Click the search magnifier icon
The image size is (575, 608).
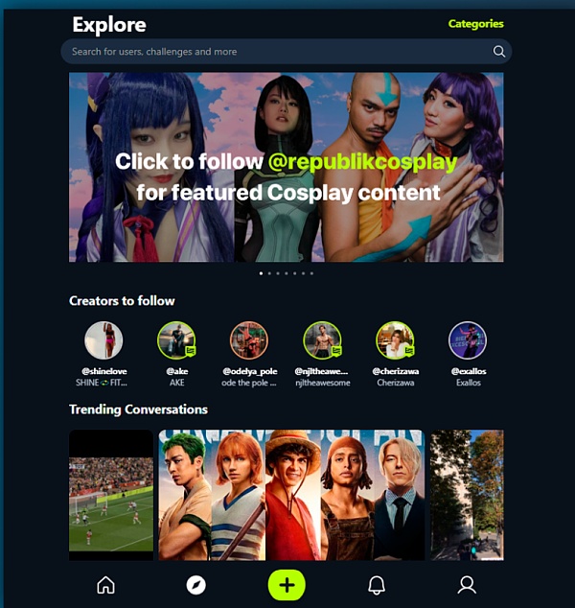[x=499, y=51]
